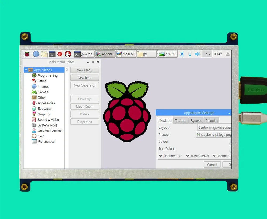Toggle the Mounted checkbox

[215, 156]
